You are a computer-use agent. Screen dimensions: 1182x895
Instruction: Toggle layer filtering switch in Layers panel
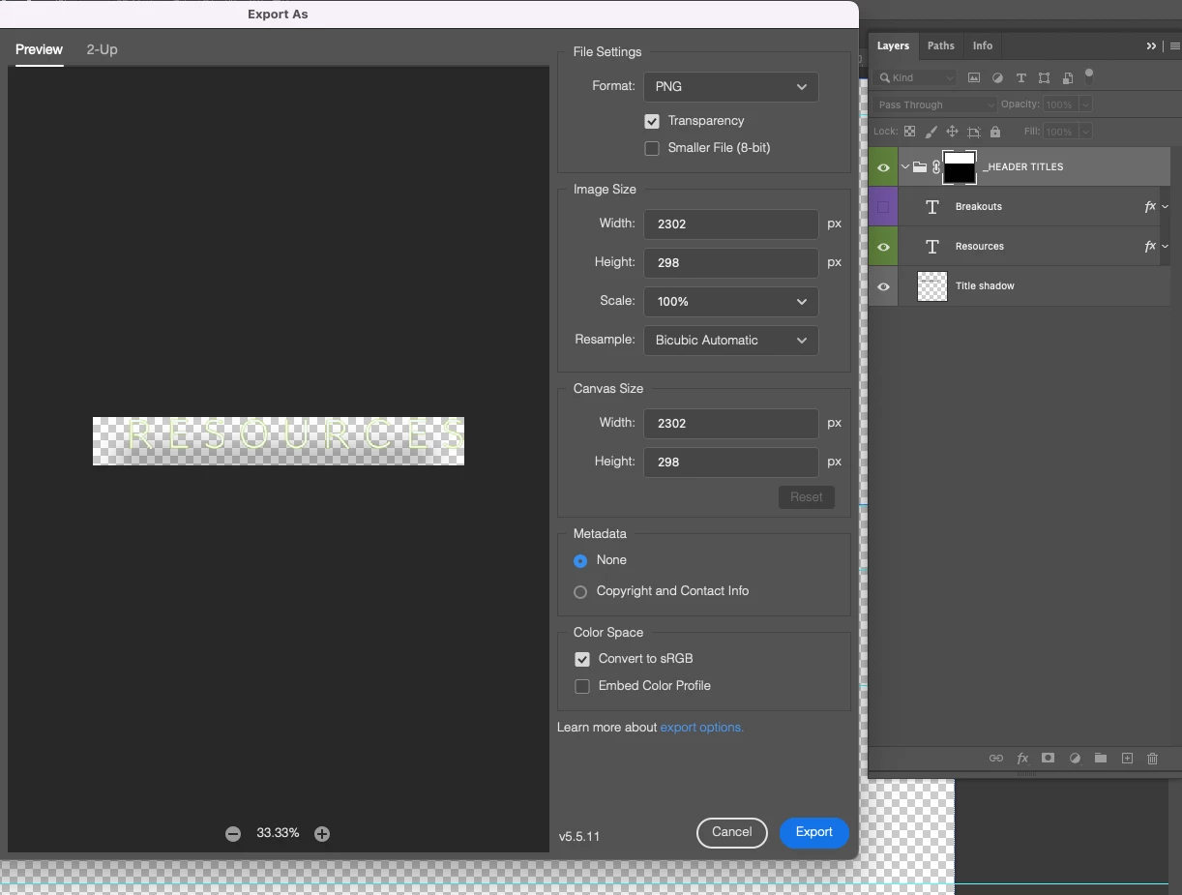pyautogui.click(x=1089, y=75)
